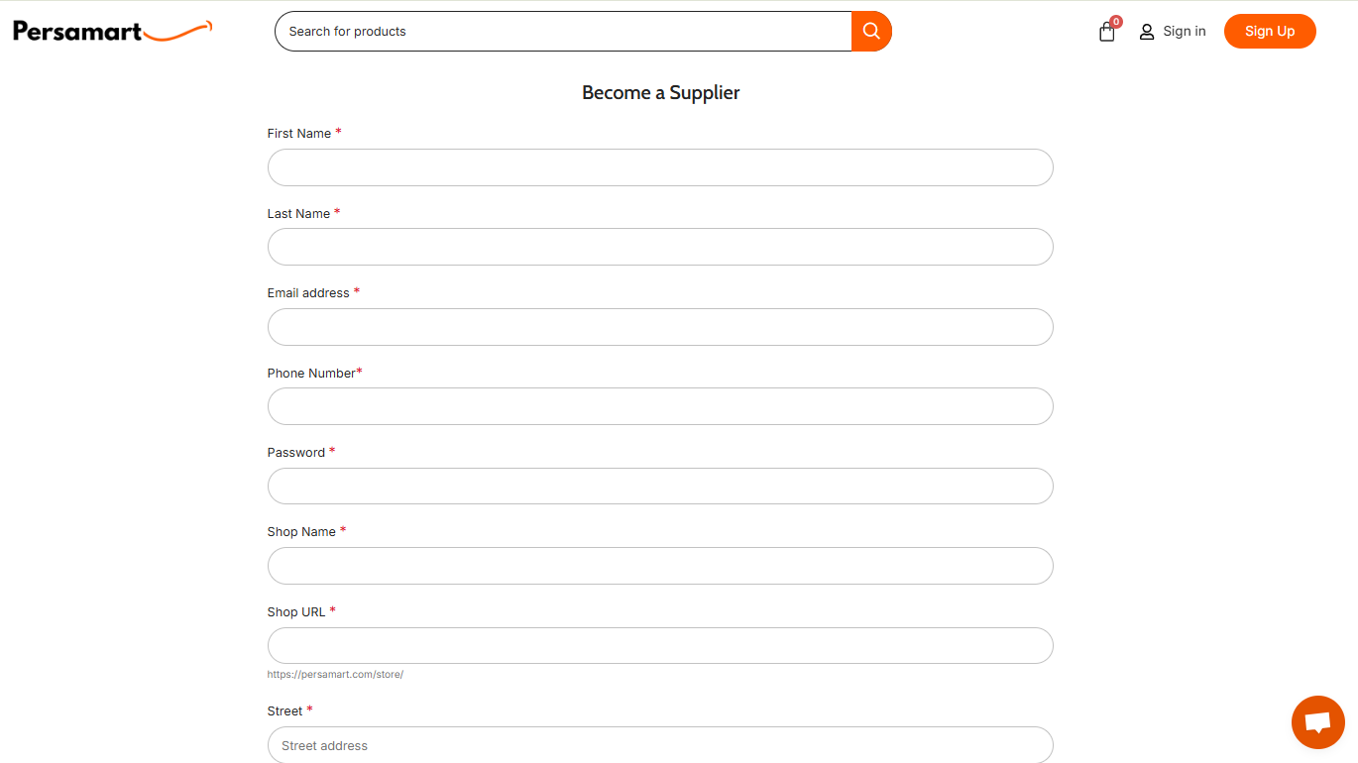Screen dimensions: 1358x763
Task: Click the Shop URL field label
Action: pyautogui.click(x=296, y=612)
